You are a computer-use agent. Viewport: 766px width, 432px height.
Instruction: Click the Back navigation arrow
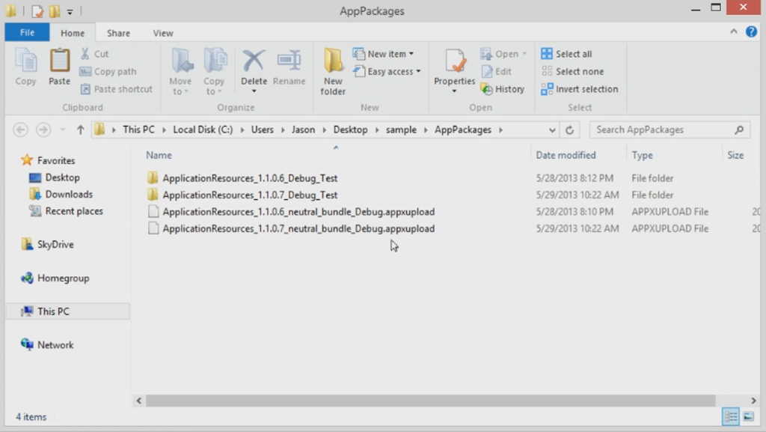[x=20, y=130]
